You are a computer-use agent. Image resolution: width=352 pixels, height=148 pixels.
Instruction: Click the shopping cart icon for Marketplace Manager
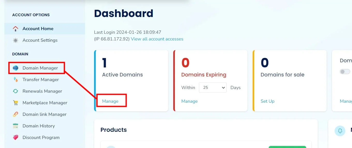16,103
